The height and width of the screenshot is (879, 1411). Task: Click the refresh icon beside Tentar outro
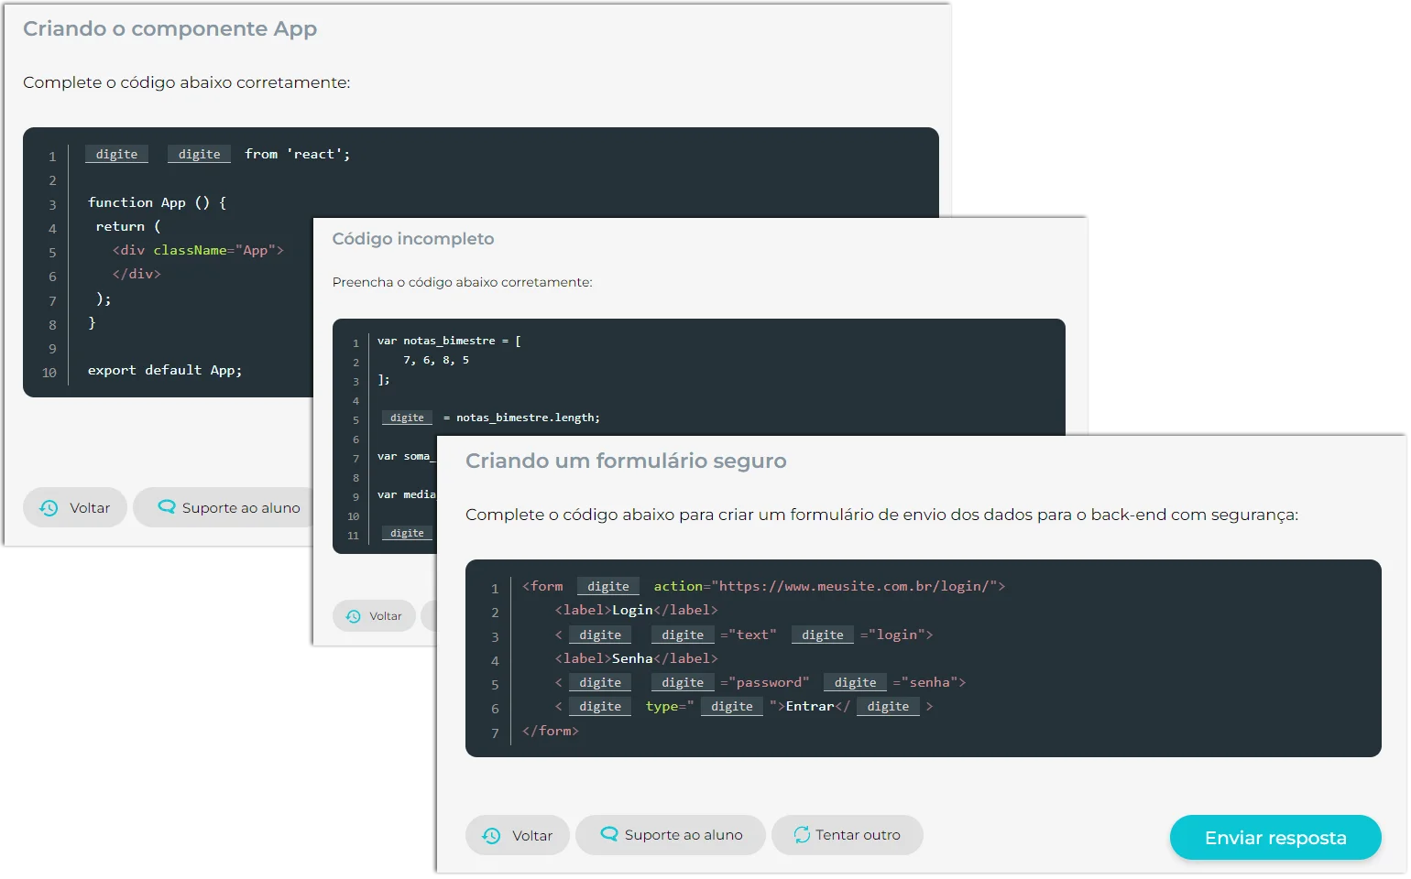[x=802, y=834]
